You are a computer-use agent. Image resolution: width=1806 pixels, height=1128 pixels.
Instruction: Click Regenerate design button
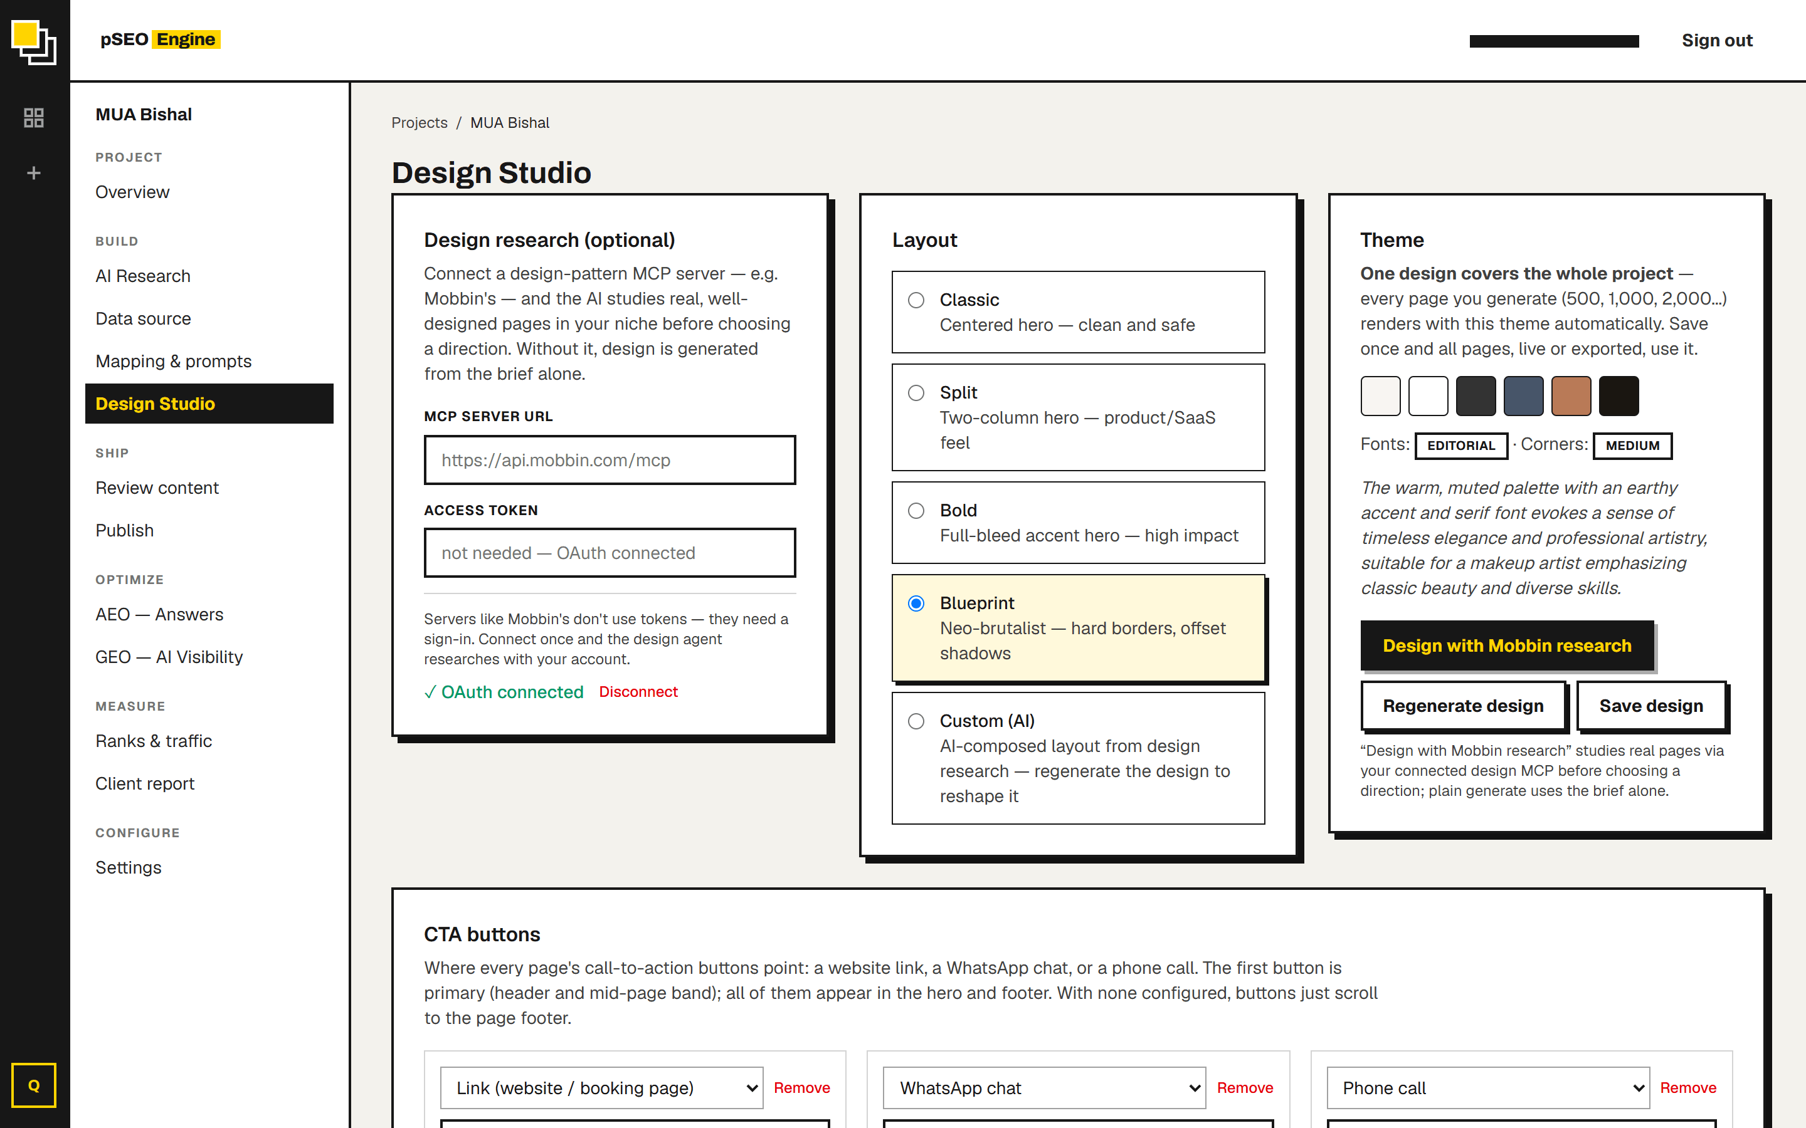pyautogui.click(x=1463, y=706)
